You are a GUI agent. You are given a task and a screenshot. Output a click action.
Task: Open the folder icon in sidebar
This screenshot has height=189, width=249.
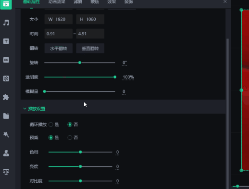(6, 116)
